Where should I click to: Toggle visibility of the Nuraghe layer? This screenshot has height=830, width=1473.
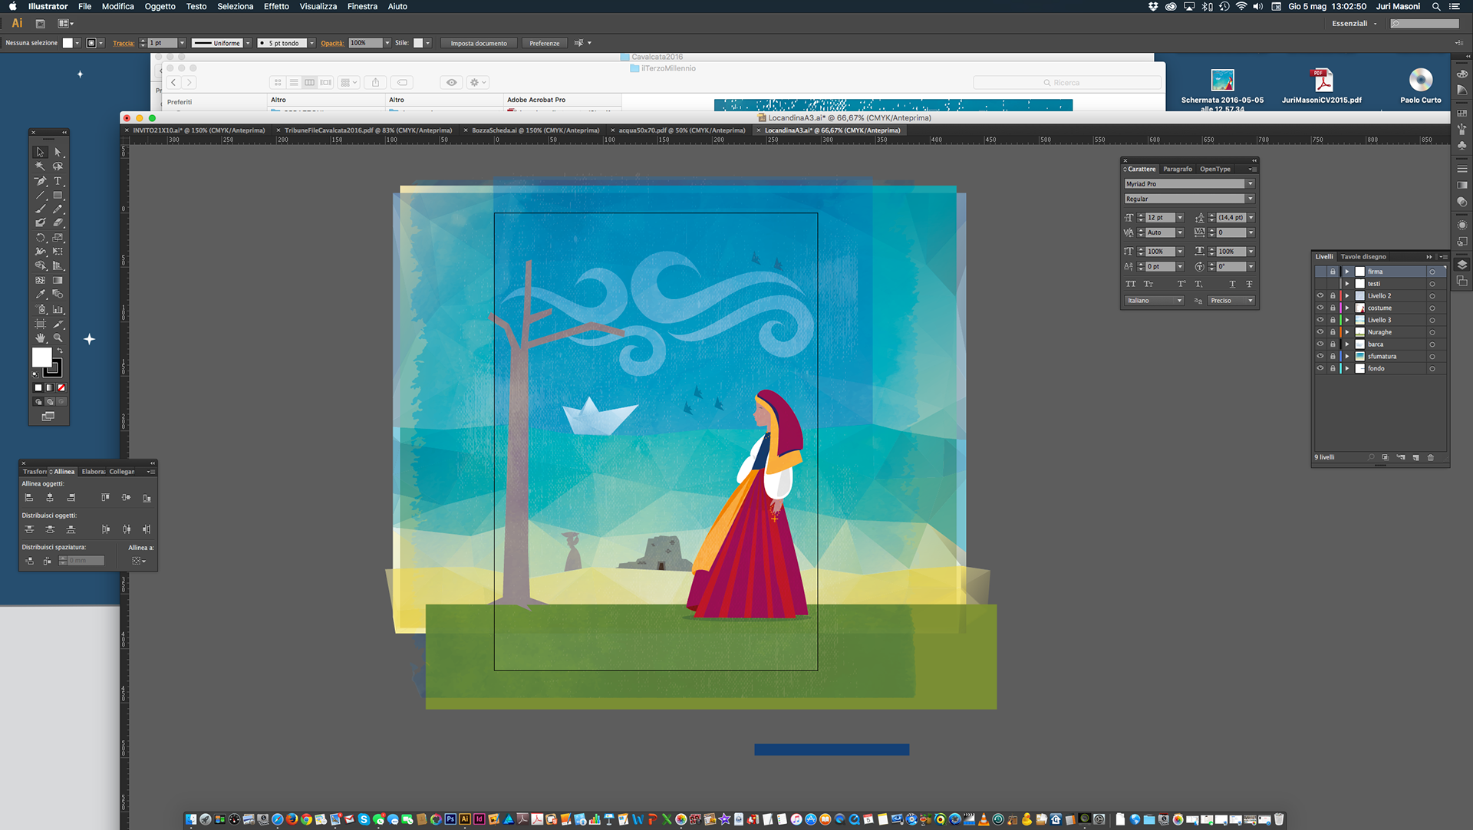[1320, 332]
